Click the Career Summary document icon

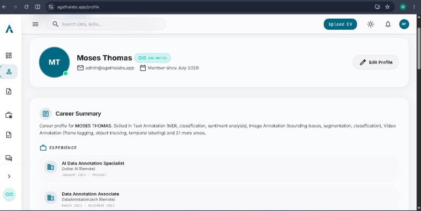(x=45, y=114)
